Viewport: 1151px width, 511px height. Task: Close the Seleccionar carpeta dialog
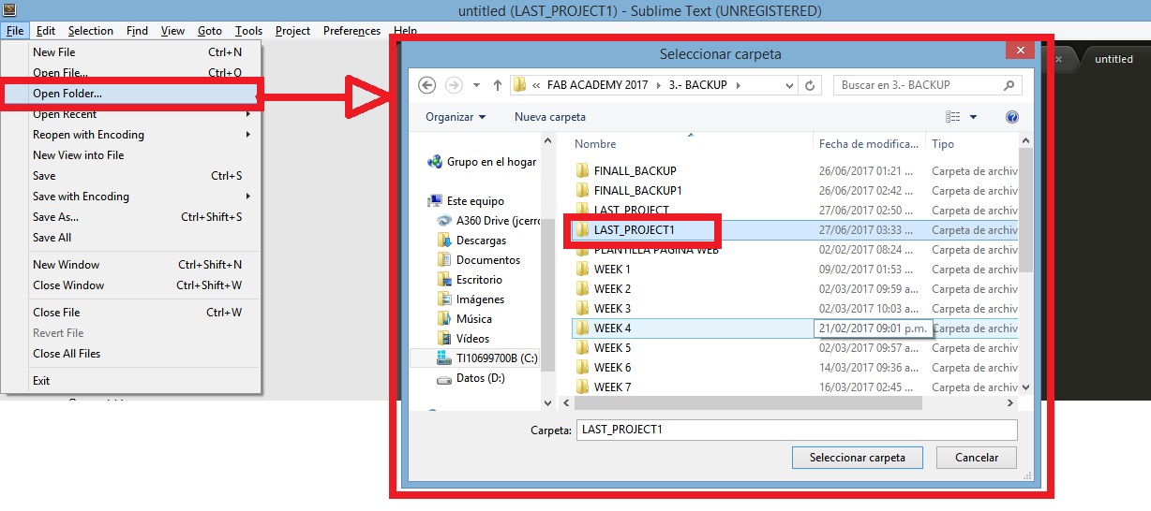1019,50
